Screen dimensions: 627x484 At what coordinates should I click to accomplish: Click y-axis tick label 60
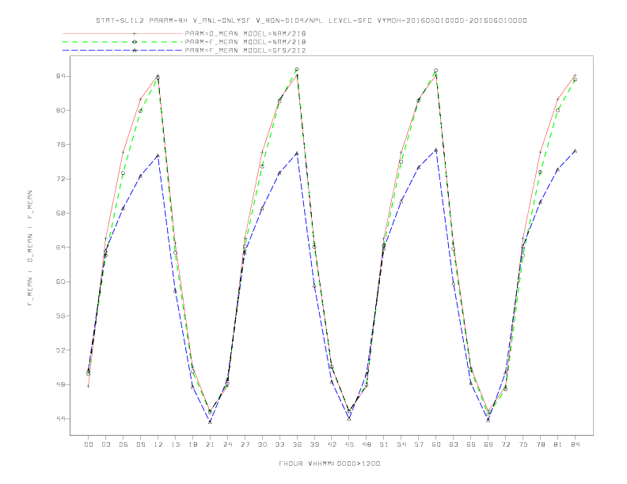(60, 282)
